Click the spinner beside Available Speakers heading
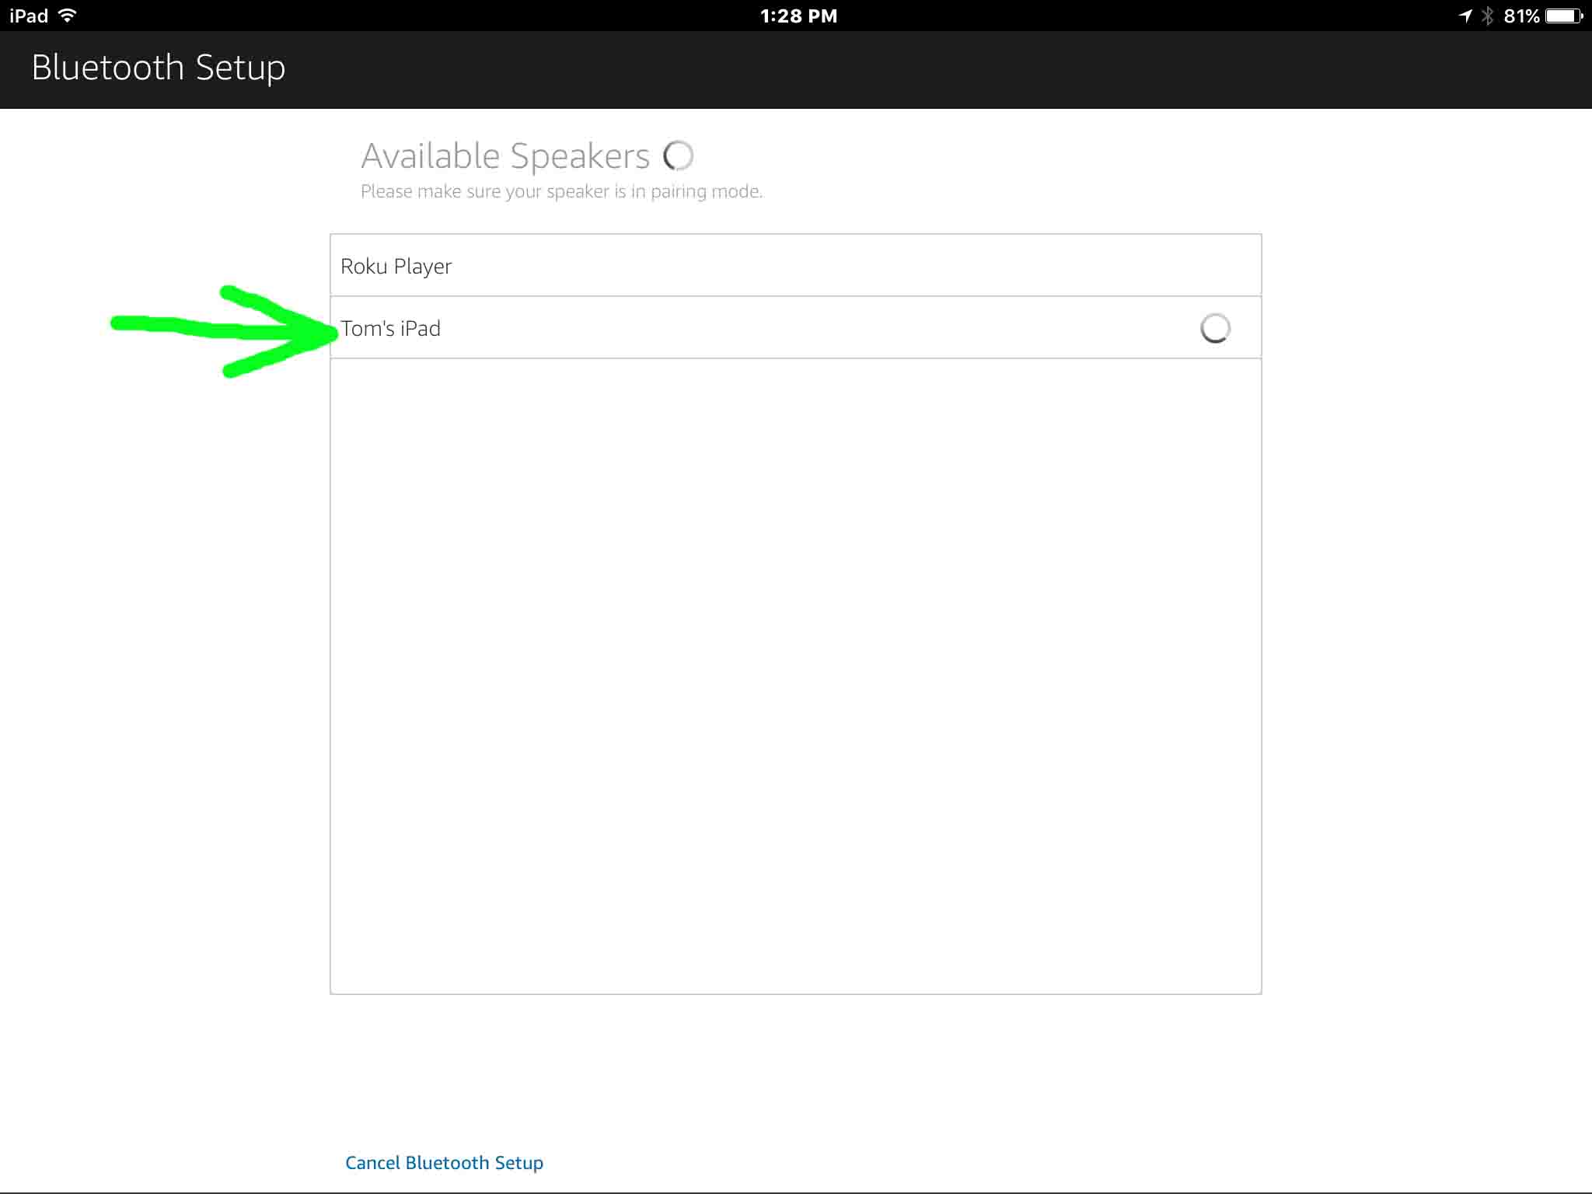 pos(678,155)
